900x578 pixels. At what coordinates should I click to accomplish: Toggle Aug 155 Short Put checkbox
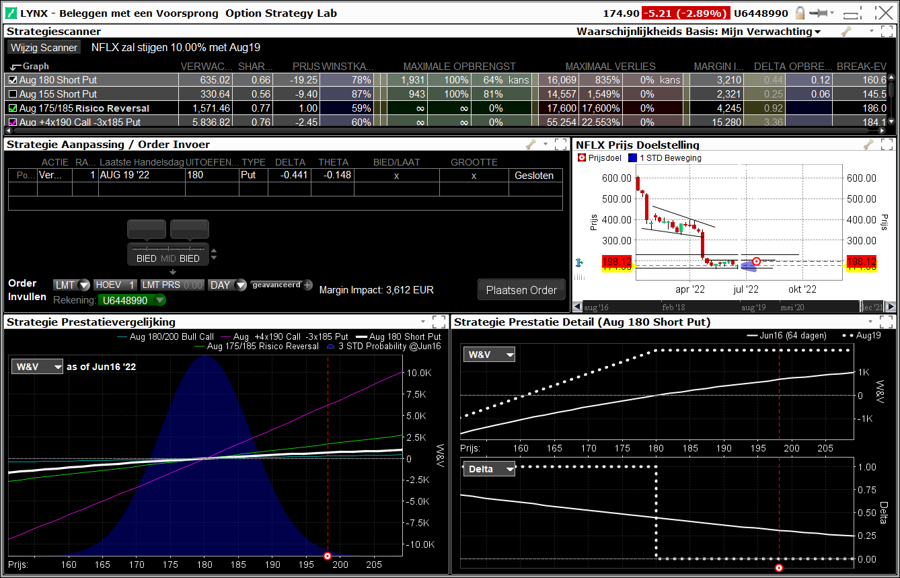tap(13, 94)
